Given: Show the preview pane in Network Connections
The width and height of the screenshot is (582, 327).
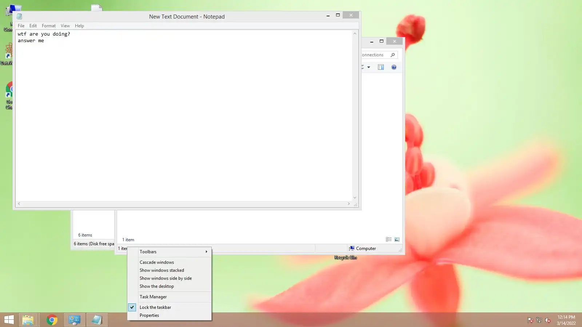Looking at the screenshot, I should (381, 67).
